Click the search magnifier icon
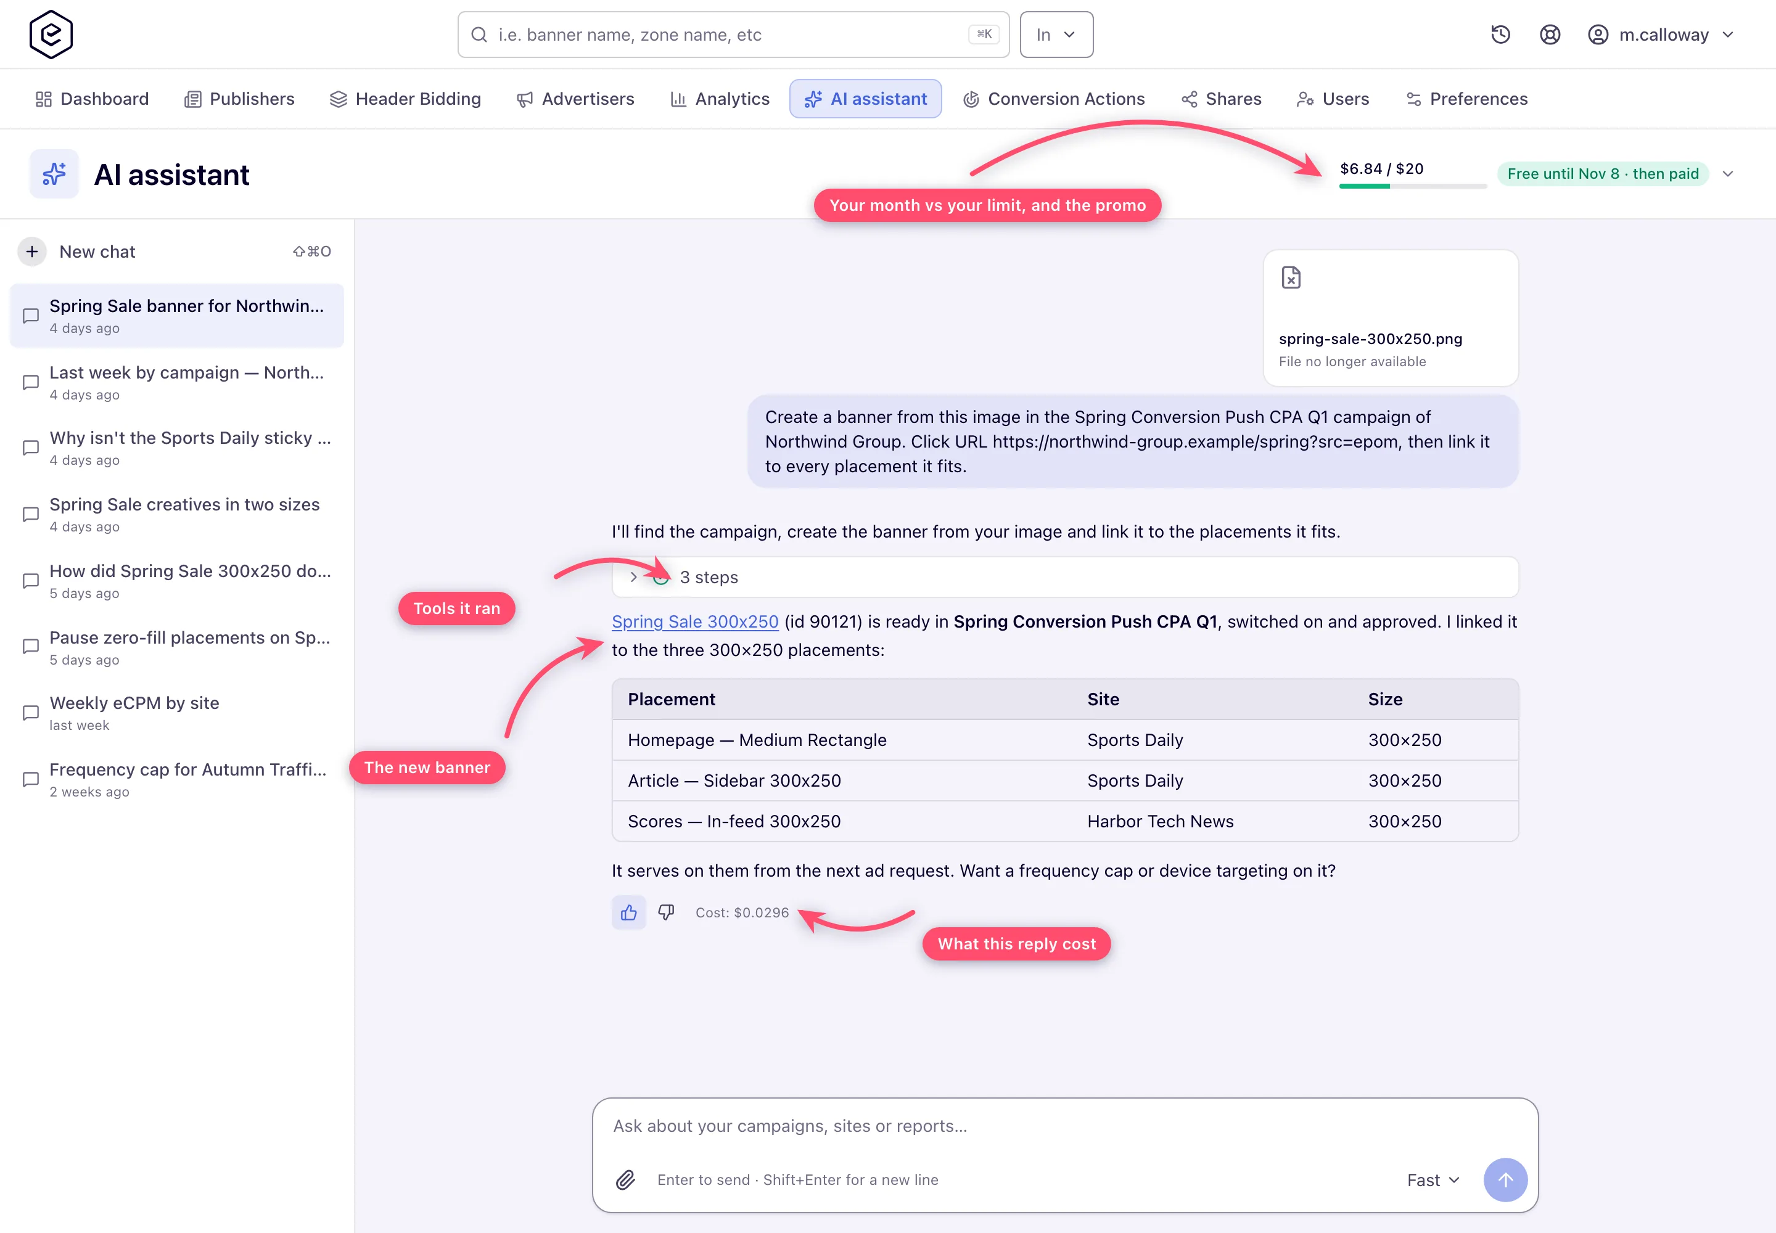 [479, 35]
